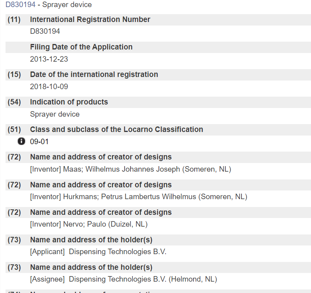The image size is (311, 293).
Task: Select inventor Maas; Wilhelmus Johannes Joseph
Action: 131,169
